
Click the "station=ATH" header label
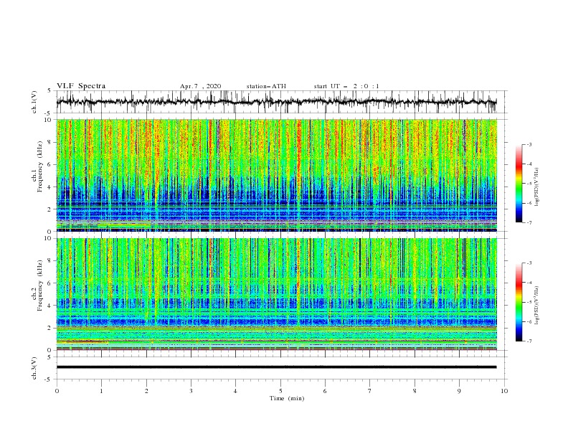266,86
